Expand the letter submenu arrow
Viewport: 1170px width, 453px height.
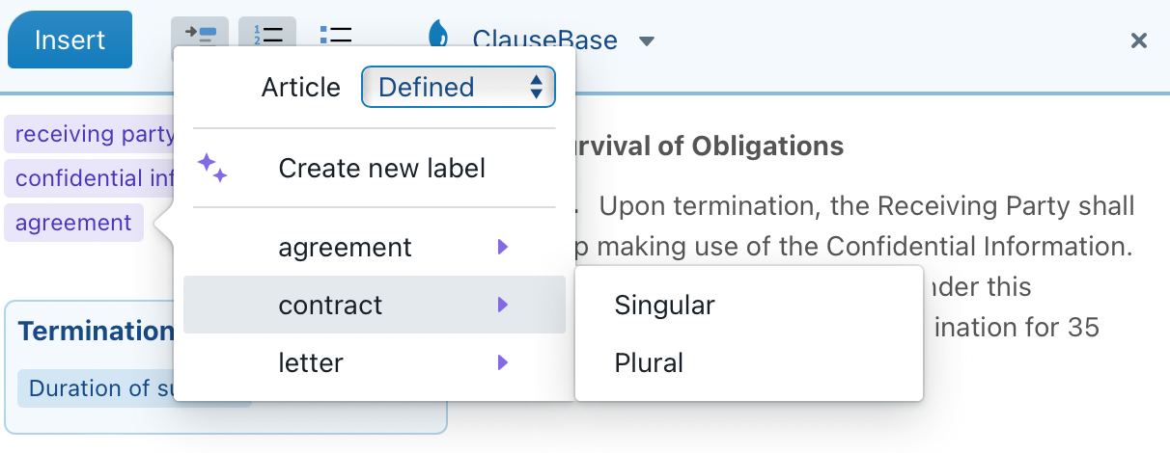coord(502,363)
